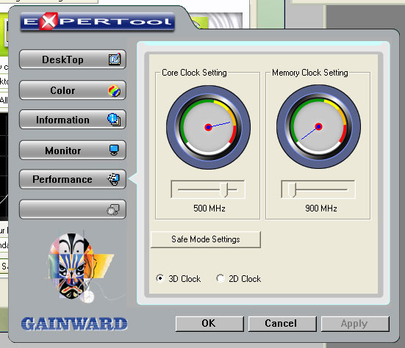
Task: Click the unlabeled sidebar button
Action: [73, 209]
